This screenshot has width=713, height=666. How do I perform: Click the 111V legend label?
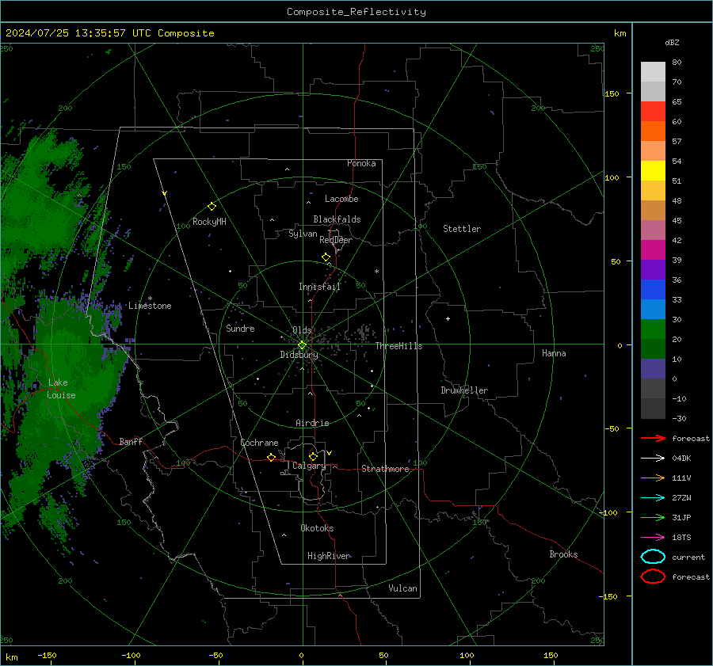681,478
